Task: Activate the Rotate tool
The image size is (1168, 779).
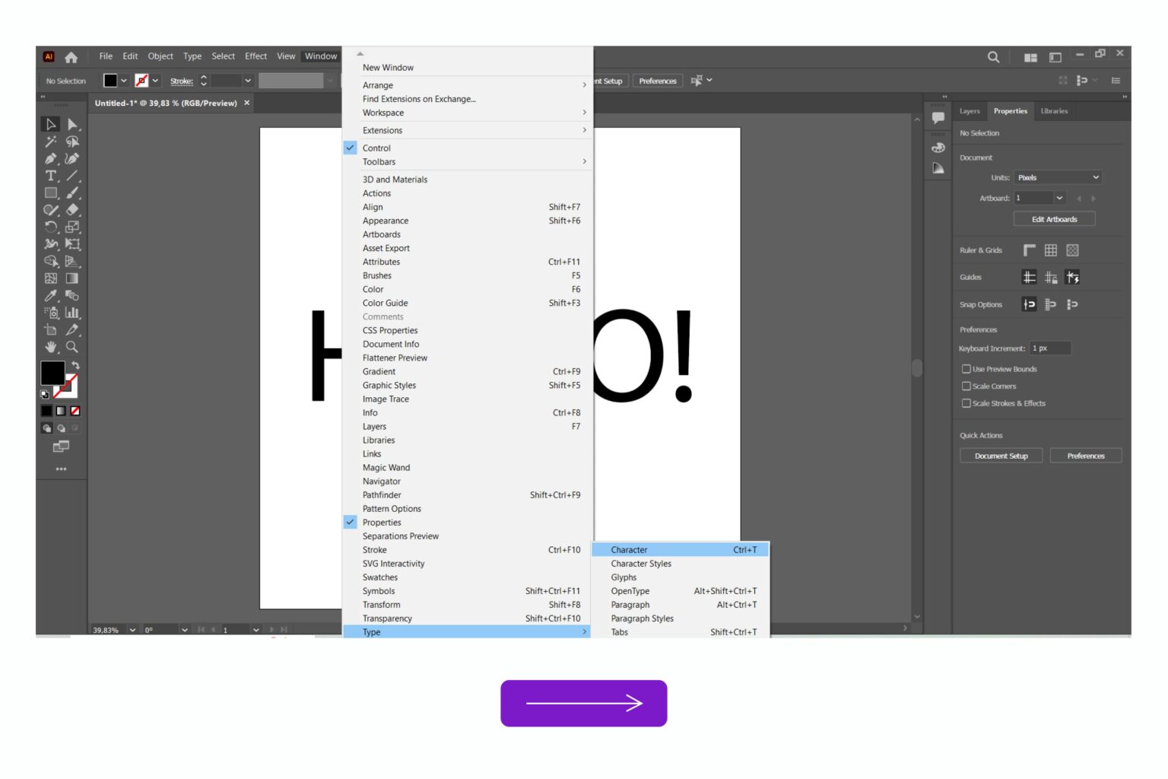Action: click(50, 226)
